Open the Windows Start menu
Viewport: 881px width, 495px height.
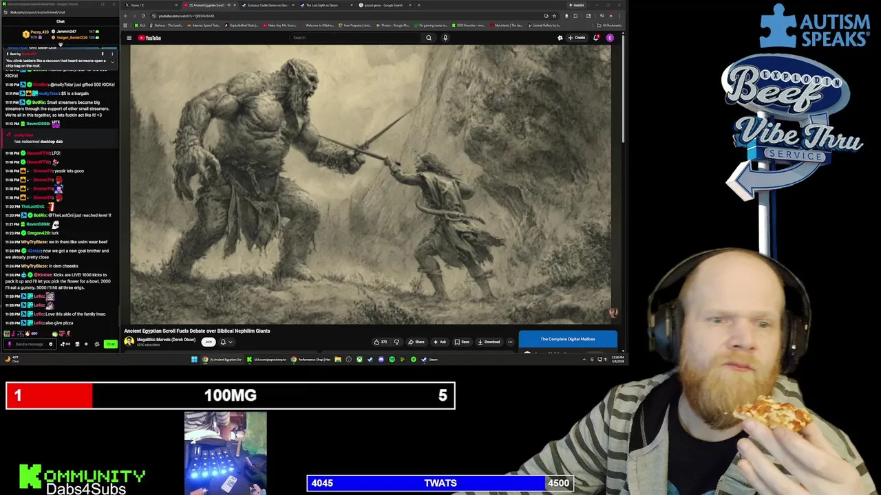(x=194, y=360)
